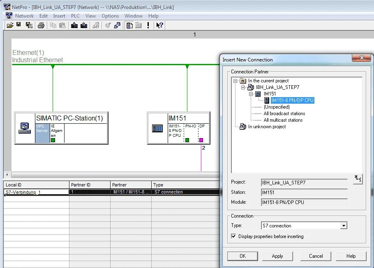374x268 pixels.
Task: Open the connection Type dropdown
Action: tap(344, 225)
